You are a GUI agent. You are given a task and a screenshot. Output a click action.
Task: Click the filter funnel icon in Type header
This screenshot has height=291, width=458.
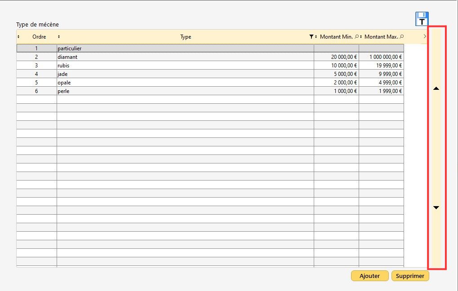click(311, 37)
